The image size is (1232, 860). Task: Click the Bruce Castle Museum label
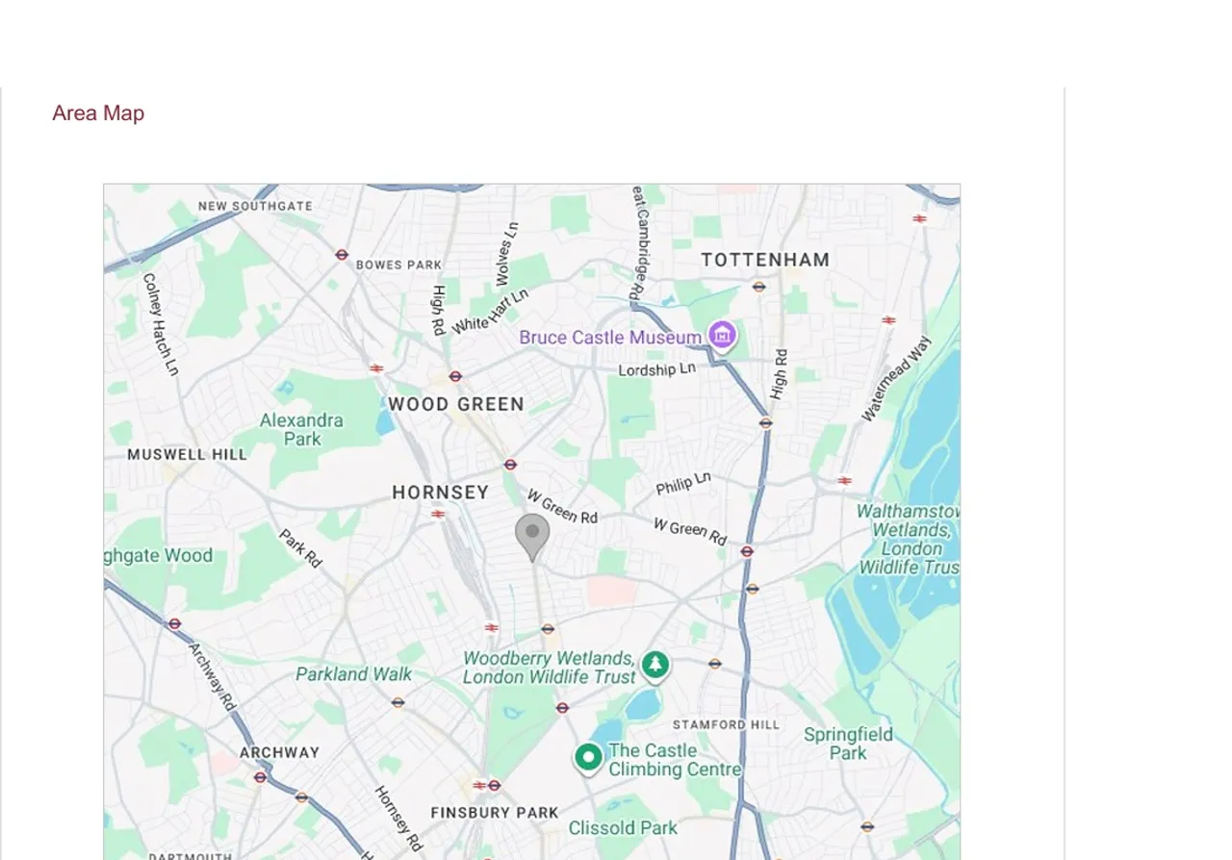point(610,338)
